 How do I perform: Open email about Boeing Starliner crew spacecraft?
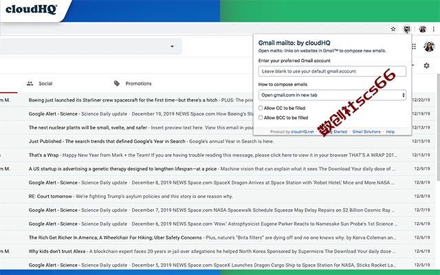[217, 100]
